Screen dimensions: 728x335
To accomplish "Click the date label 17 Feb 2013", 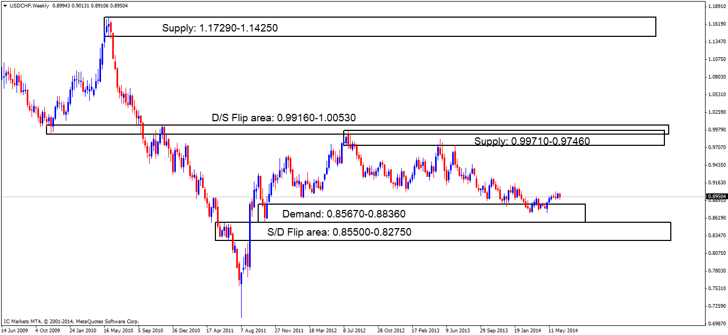I will click(x=426, y=330).
